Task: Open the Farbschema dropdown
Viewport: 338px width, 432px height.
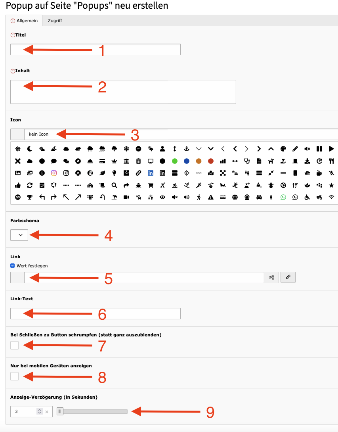Action: click(x=19, y=235)
